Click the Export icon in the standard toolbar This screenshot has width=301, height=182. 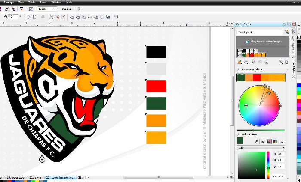13,9
